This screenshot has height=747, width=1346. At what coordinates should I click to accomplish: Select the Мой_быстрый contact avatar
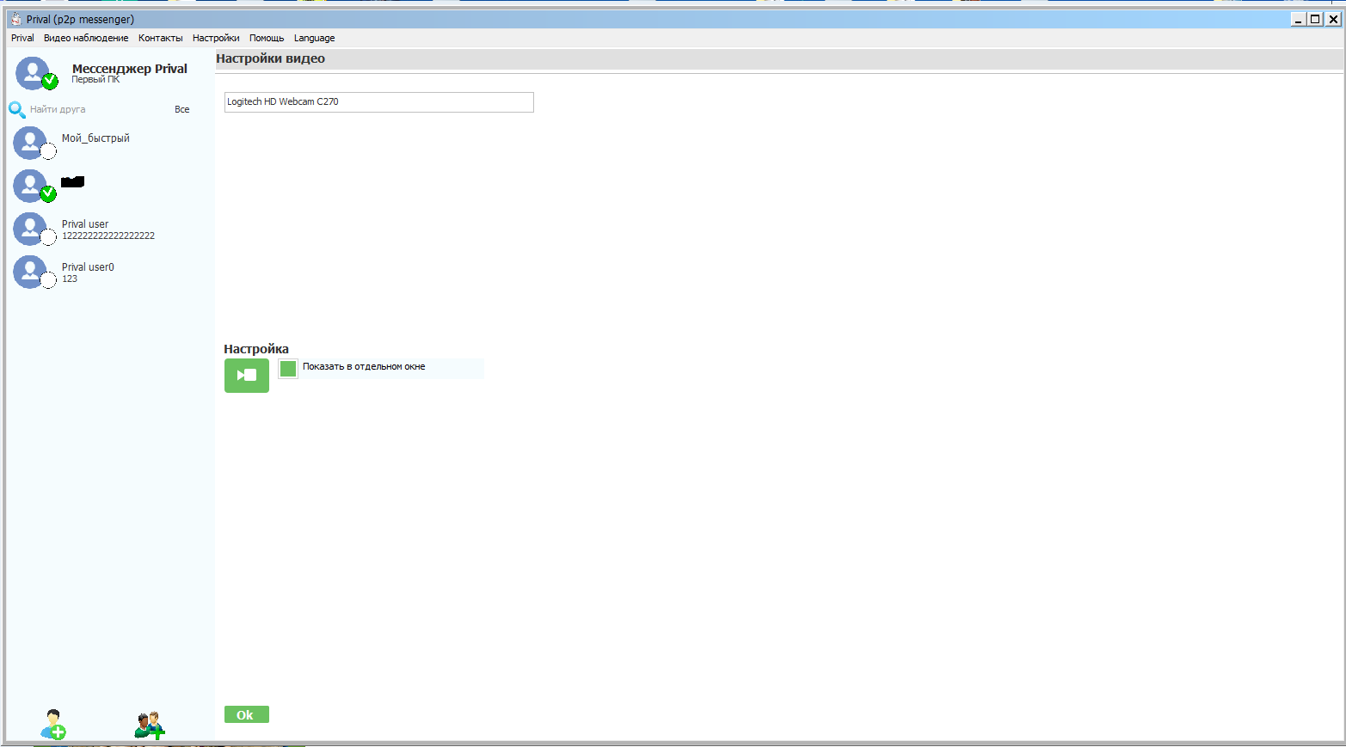pyautogui.click(x=31, y=143)
